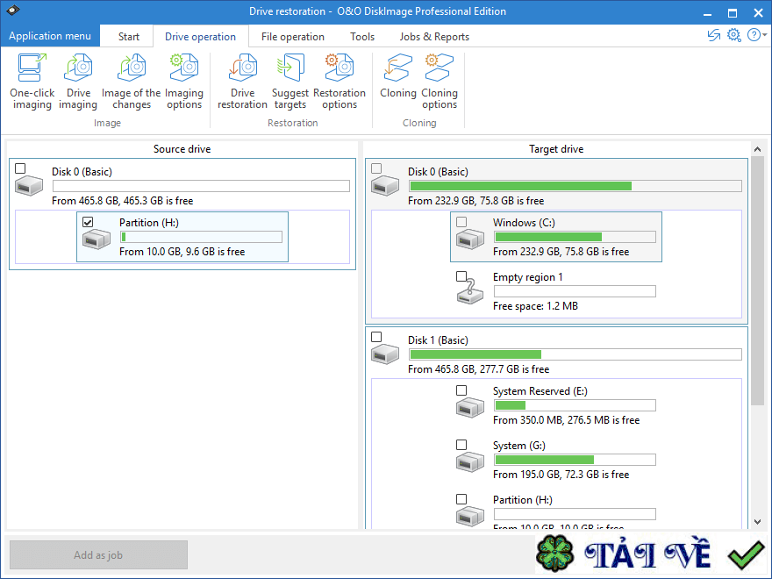The height and width of the screenshot is (579, 772).
Task: Click 'Free space: 1.2 MB' text
Action: (536, 306)
